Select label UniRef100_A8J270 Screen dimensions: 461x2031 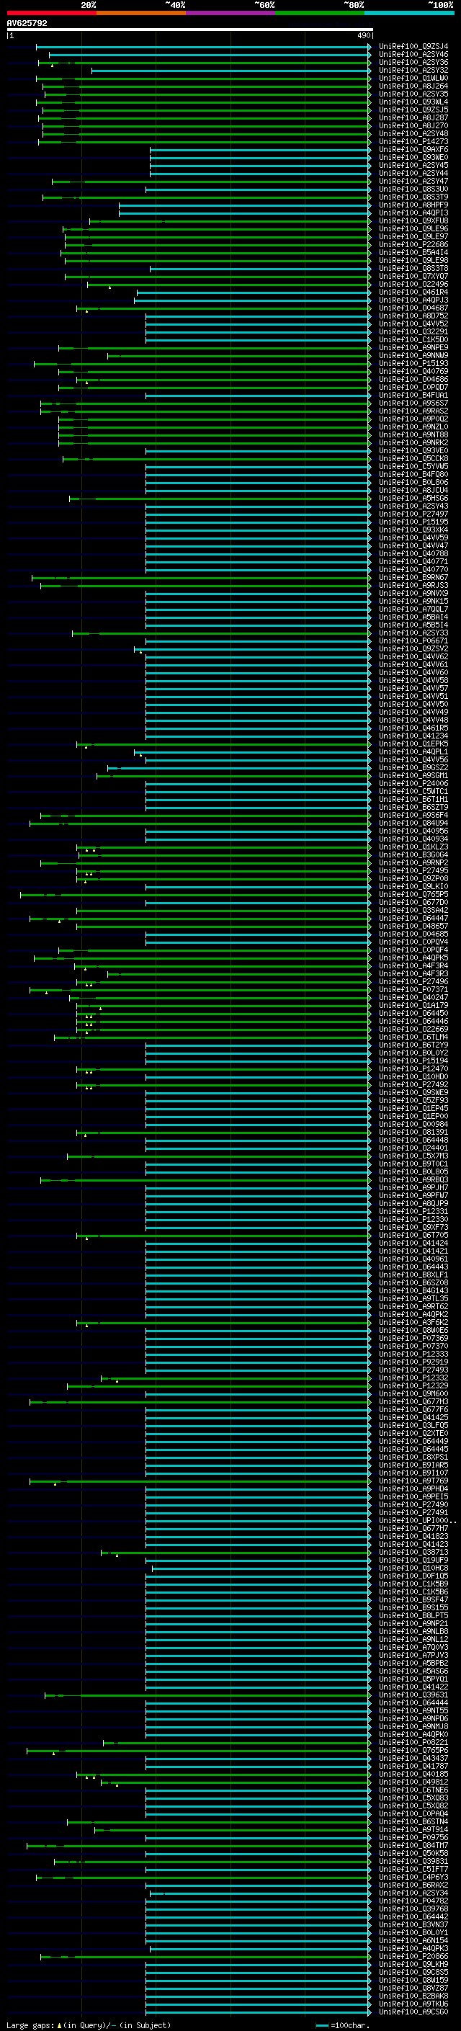[x=413, y=126]
